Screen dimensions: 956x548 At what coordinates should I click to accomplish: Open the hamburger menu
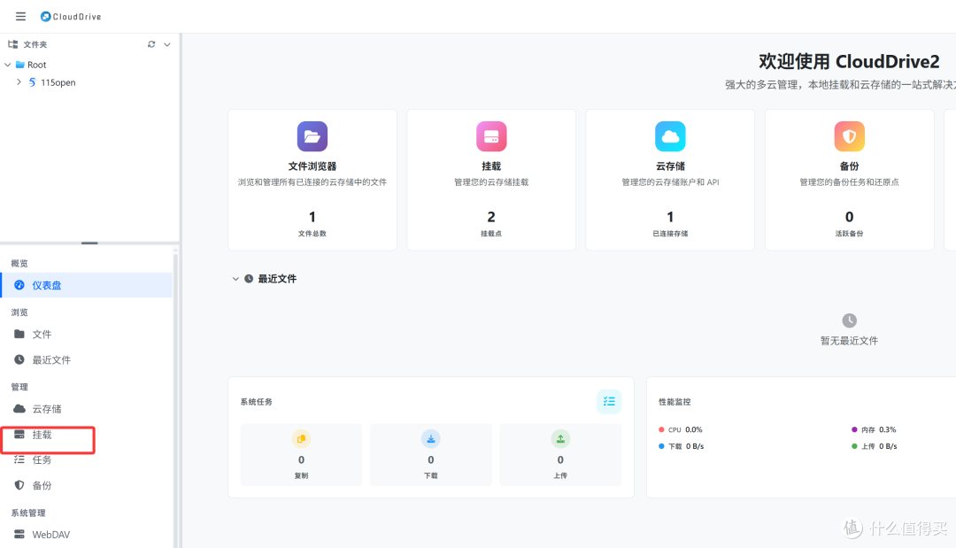click(20, 17)
